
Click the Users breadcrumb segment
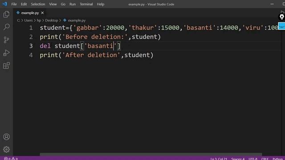(x=28, y=20)
